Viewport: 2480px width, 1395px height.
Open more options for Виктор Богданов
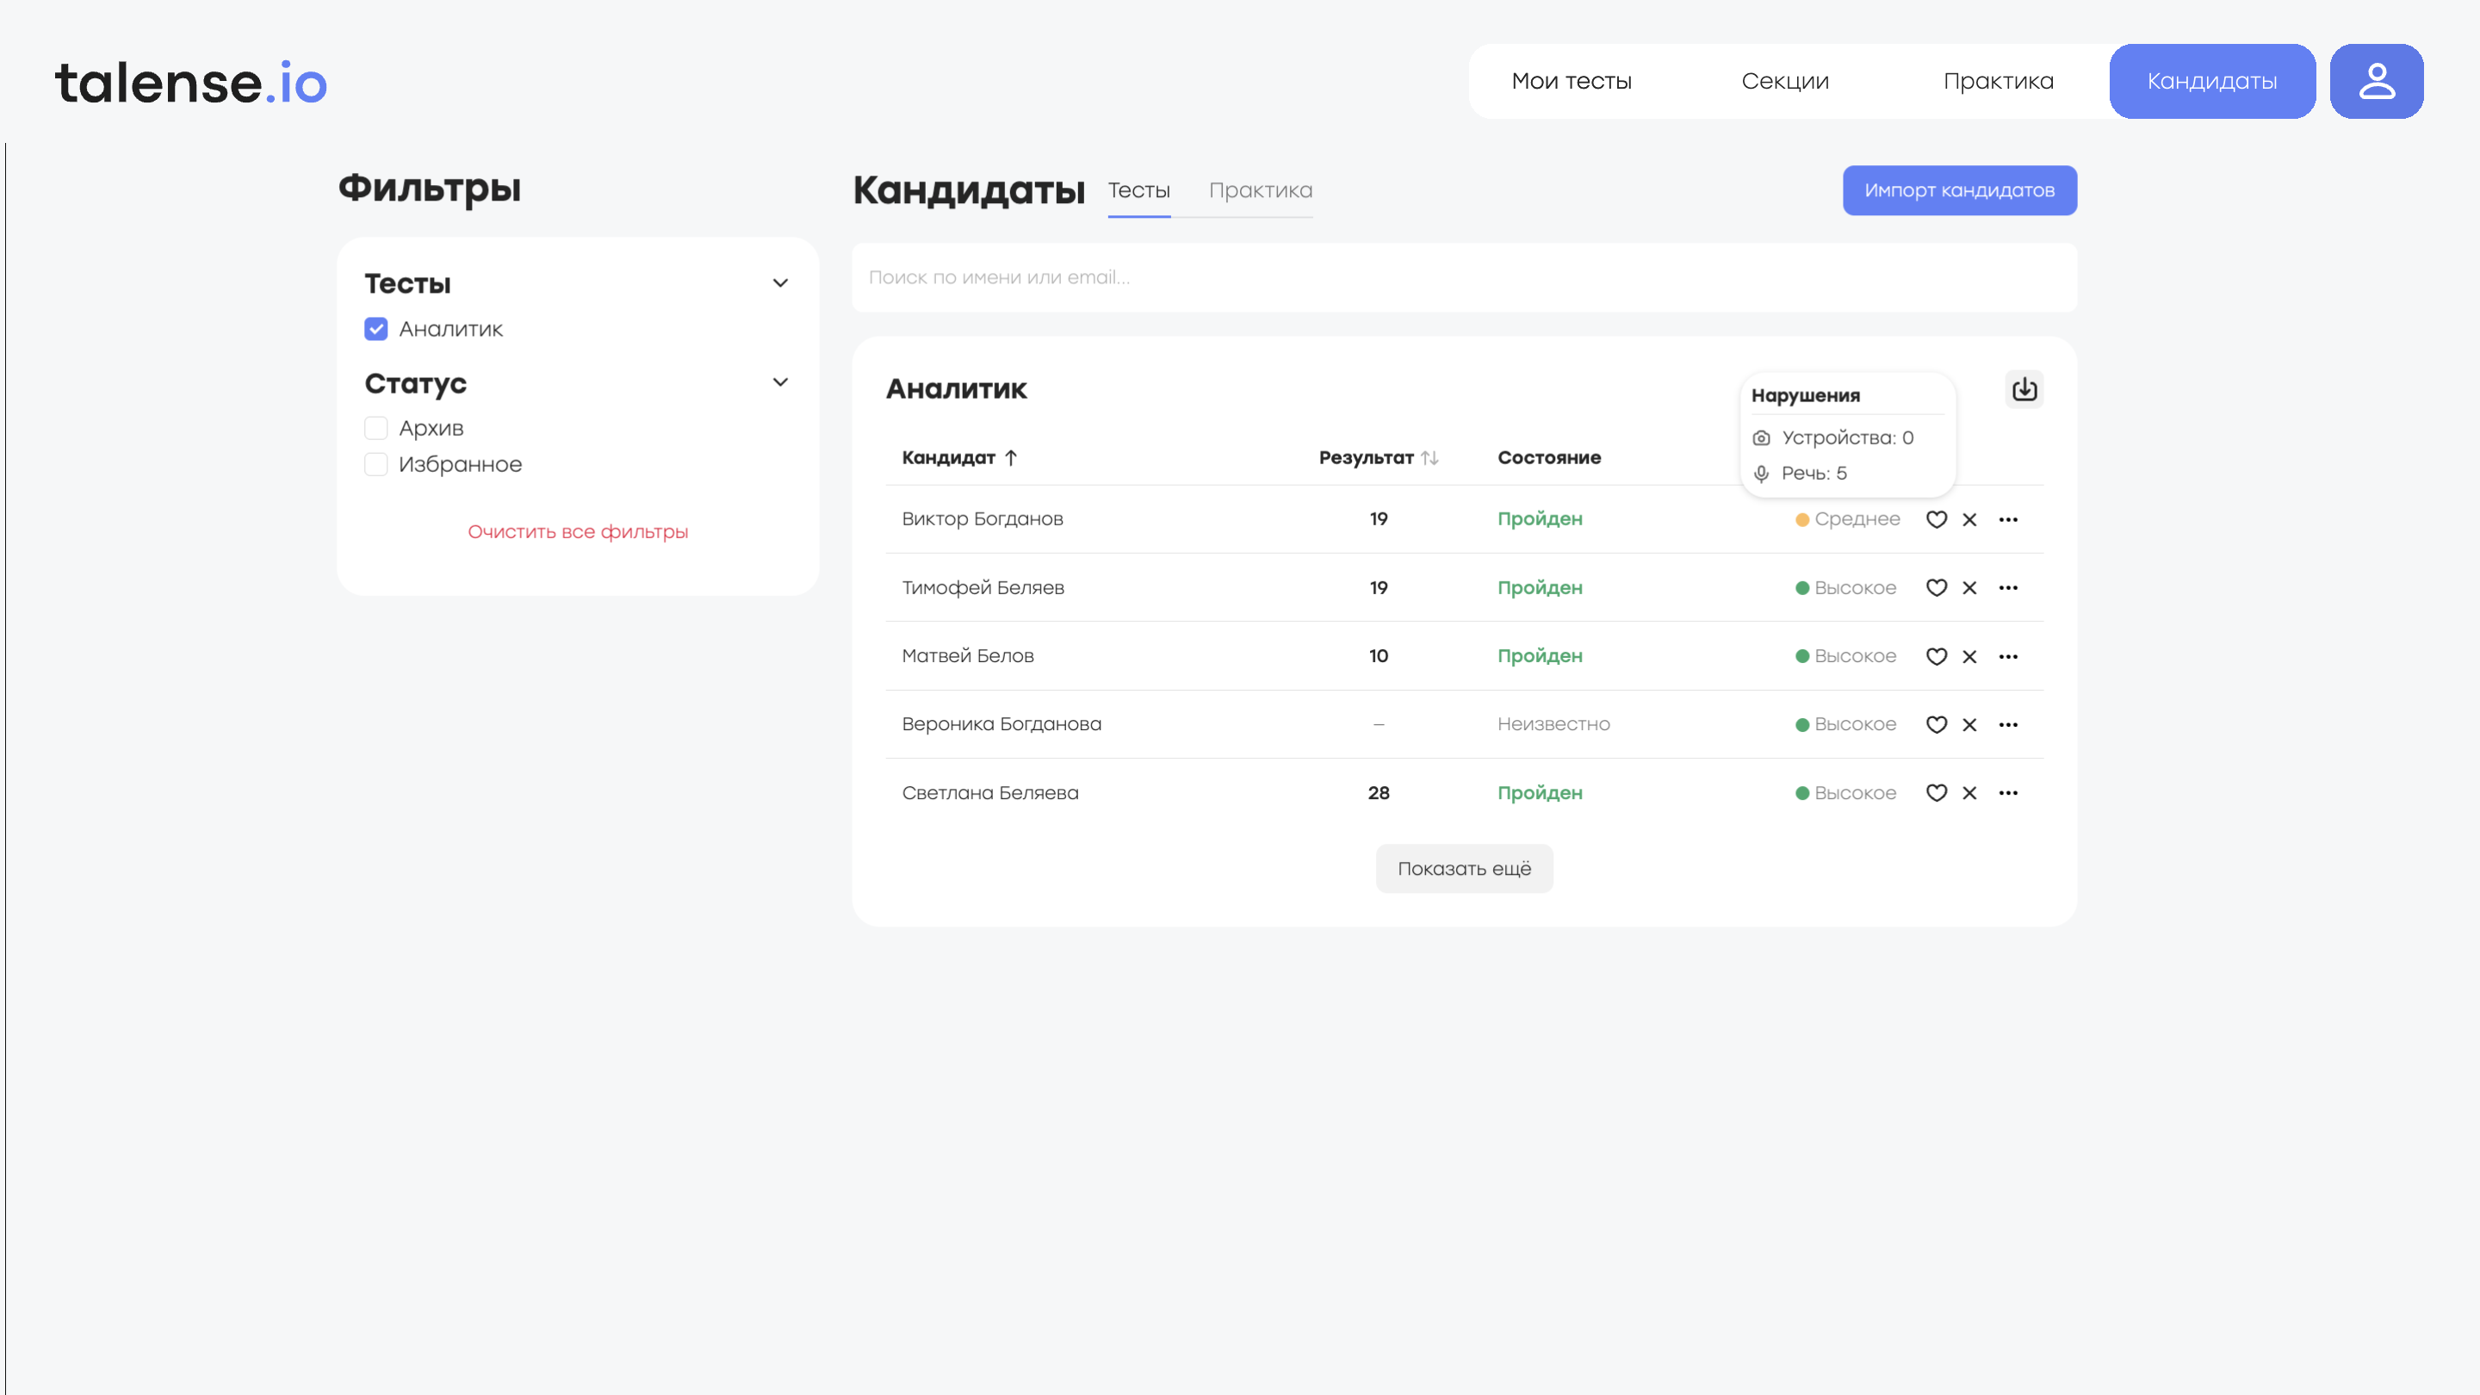(x=2007, y=519)
